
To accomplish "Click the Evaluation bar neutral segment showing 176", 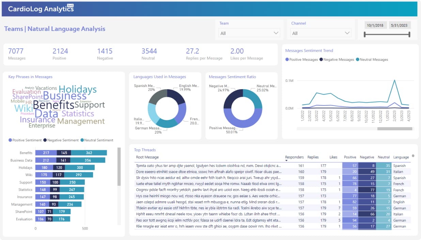I will pyautogui.click(x=62, y=219).
